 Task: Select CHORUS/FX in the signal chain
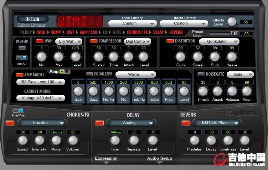pyautogui.click(x=138, y=32)
